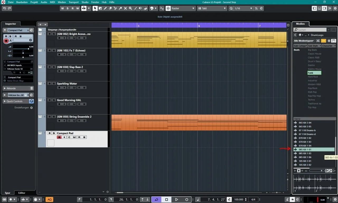This screenshot has width=338, height=203.
Task: Switch to the Editor tab
Action: pos(22,193)
